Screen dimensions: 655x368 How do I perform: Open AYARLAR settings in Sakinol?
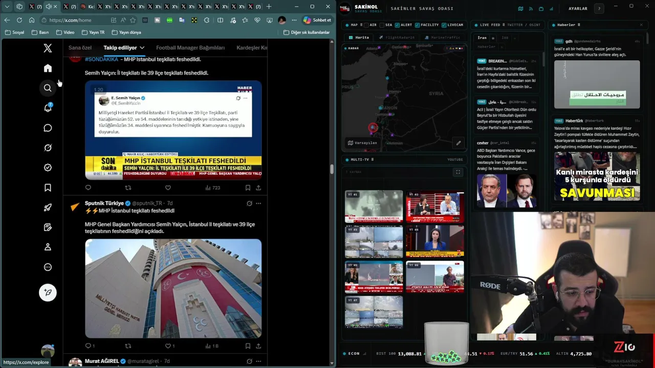pyautogui.click(x=578, y=9)
